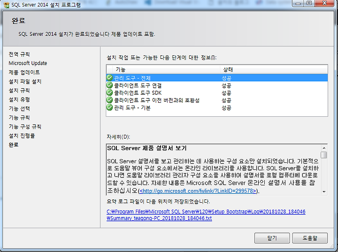Click 성공 status of 클라이언트 도구 SDK
Viewport: 338px width, 252px height.
pos(226,93)
